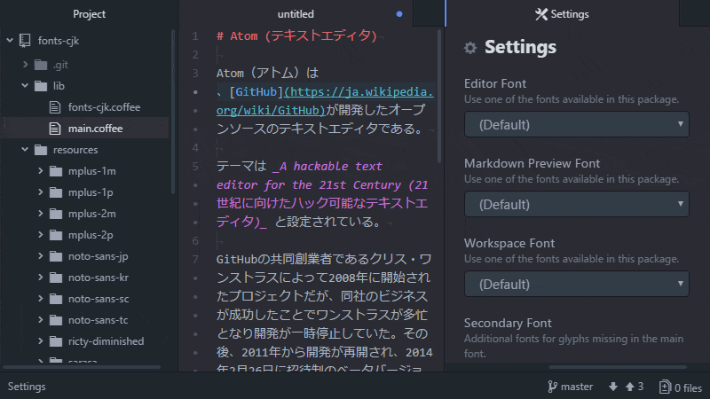Click the tree view horizontal scrollbar
The image size is (710, 399).
coord(82,367)
